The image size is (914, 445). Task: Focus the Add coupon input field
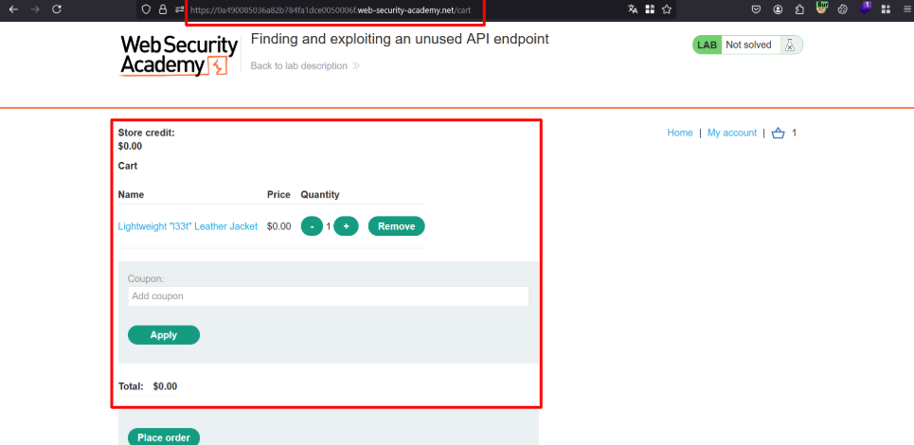click(328, 296)
